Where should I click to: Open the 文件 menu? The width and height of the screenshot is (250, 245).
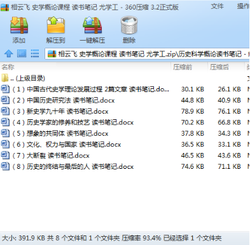(x=217, y=6)
